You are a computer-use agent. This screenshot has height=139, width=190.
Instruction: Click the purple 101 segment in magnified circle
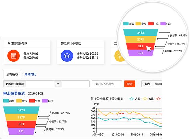140,53
